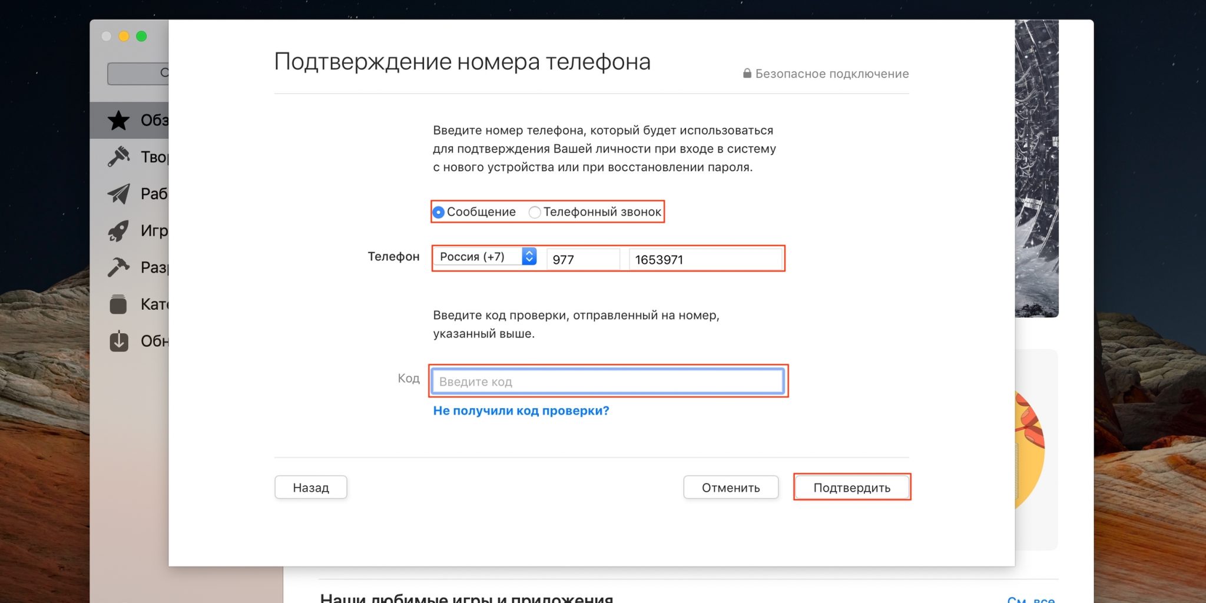Open the paper plane Работа icon
This screenshot has width=1206, height=603.
[118, 194]
